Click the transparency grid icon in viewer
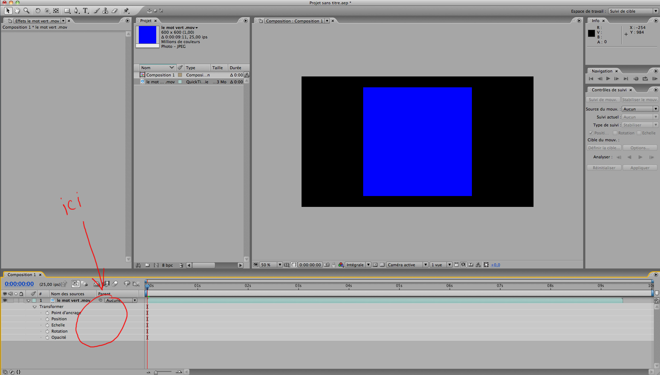The image size is (660, 375). pos(382,265)
